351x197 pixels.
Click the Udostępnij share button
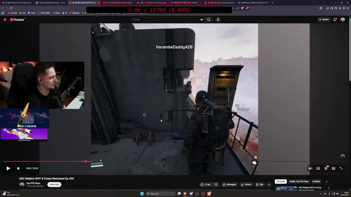229,184
